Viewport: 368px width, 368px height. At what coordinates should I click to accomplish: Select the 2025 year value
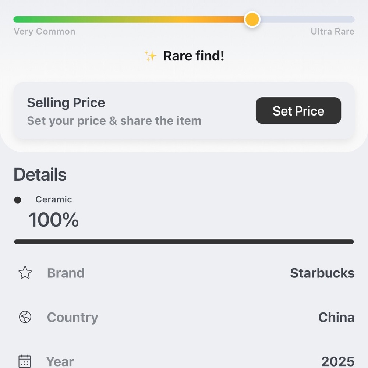tap(338, 362)
